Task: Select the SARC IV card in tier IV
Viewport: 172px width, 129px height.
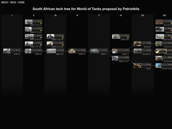Action: 77,51
